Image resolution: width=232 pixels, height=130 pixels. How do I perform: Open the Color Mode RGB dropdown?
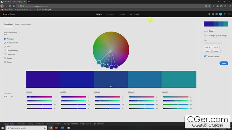(x=8, y=97)
